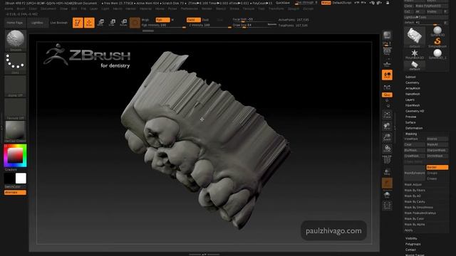Toggle PolyF line fill display
456x256 pixels.
[x=387, y=160]
